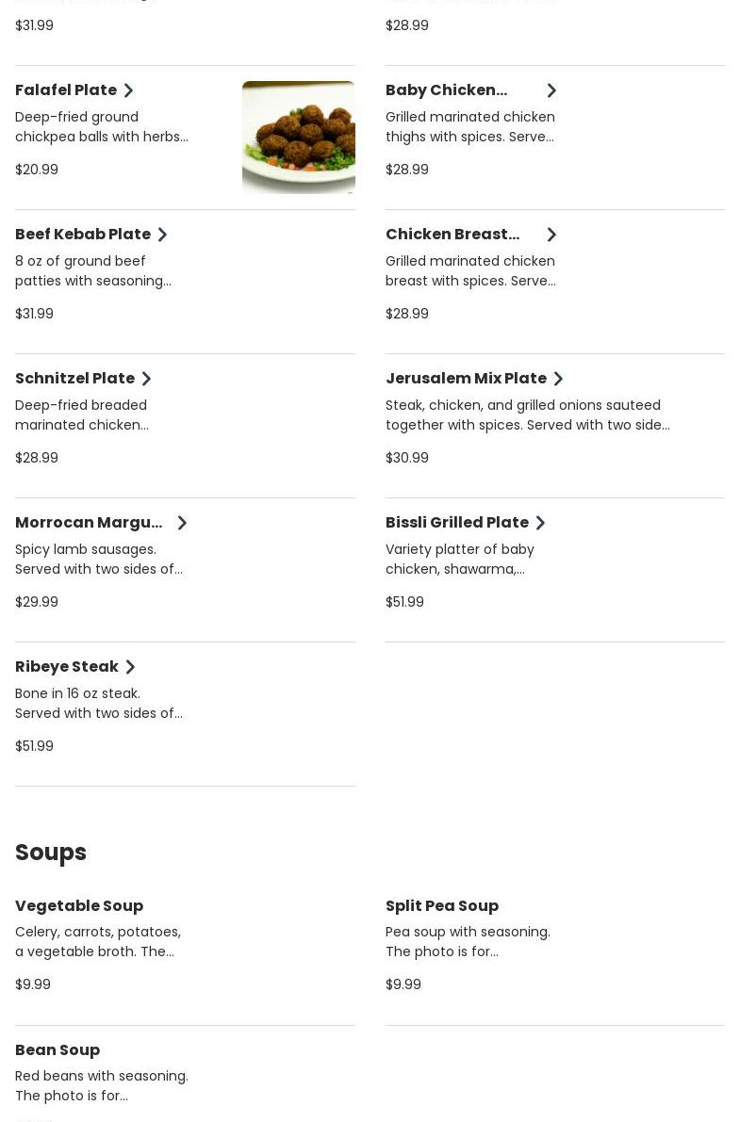Click chevron beside Morrocan Merguez item

183,523
